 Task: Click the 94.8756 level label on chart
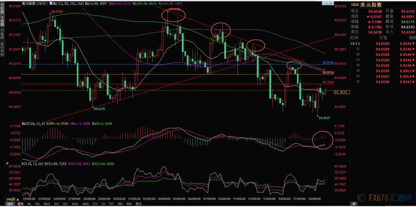click(x=328, y=73)
